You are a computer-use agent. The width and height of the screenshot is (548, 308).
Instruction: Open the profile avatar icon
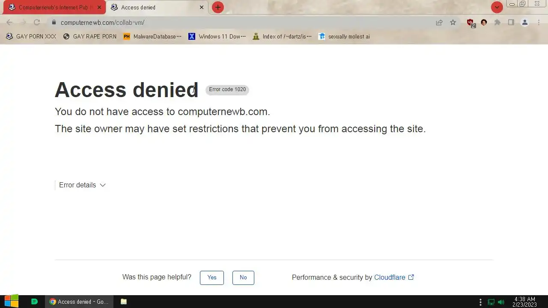(525, 22)
